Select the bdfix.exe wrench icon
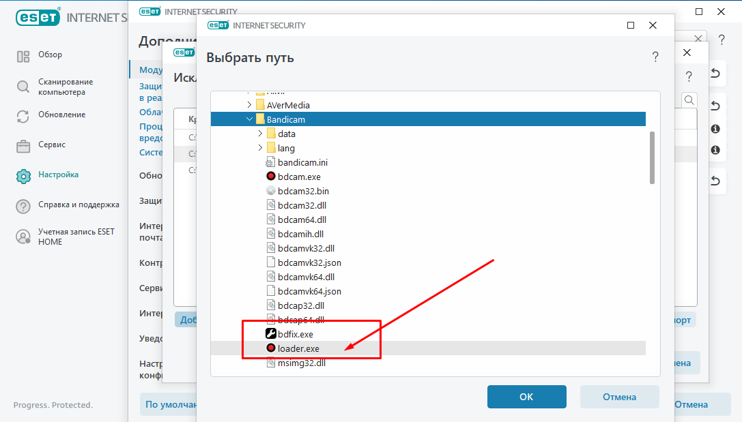The image size is (742, 422). (271, 333)
